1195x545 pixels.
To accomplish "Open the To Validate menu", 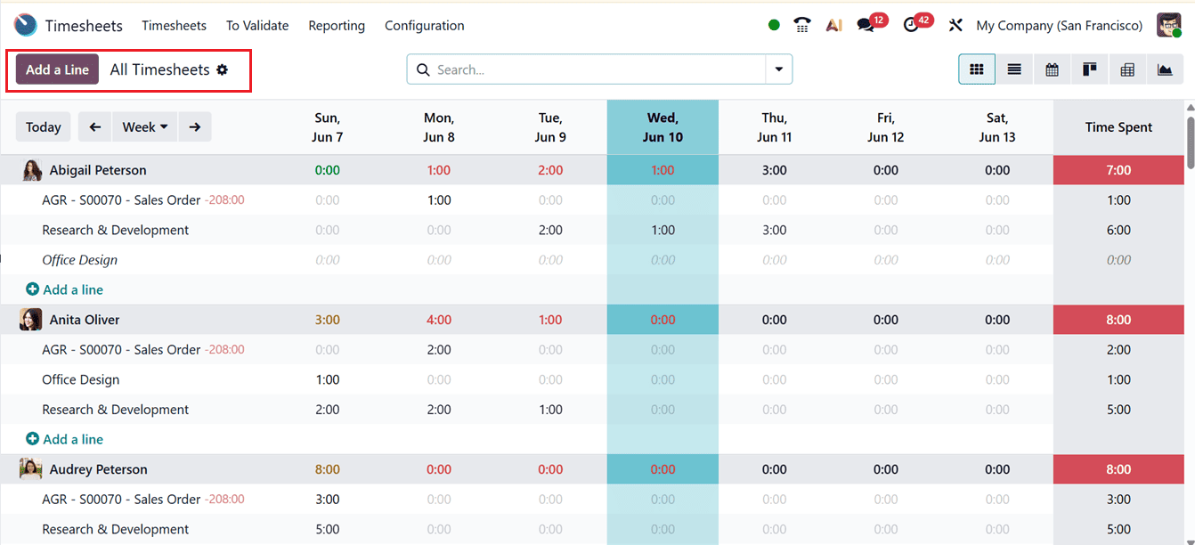I will coord(257,26).
